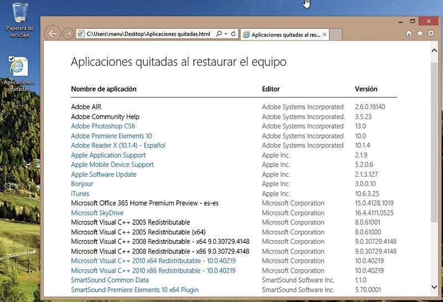
Task: Open the Tools gear icon
Action: click(431, 33)
